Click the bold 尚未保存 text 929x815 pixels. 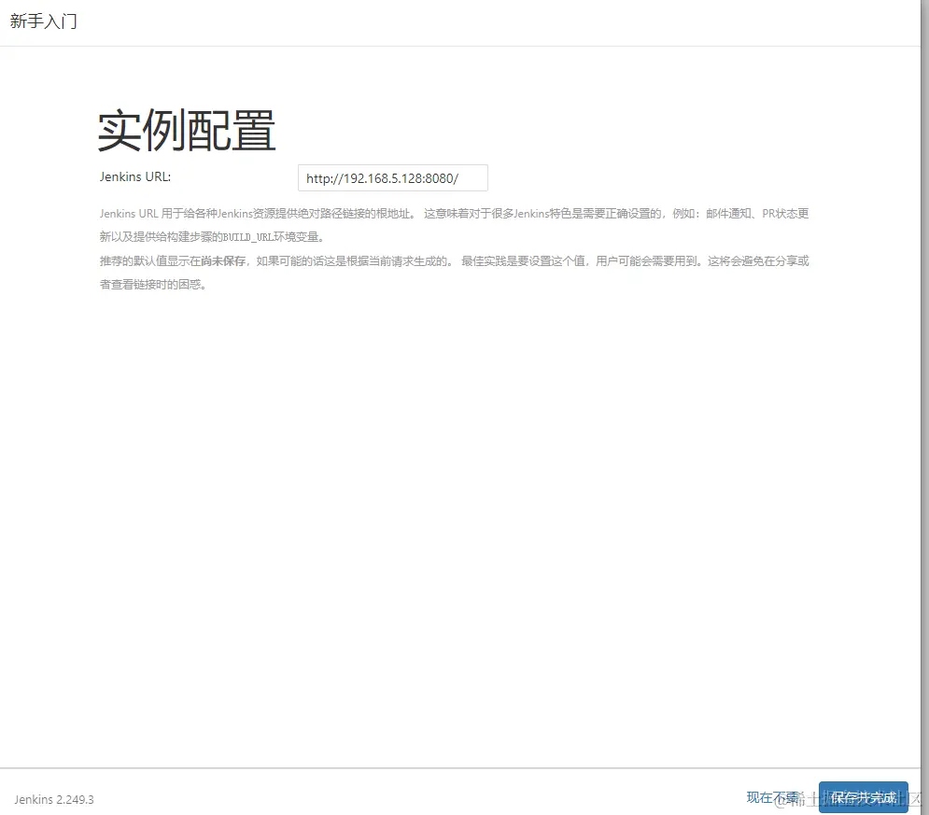pos(223,261)
